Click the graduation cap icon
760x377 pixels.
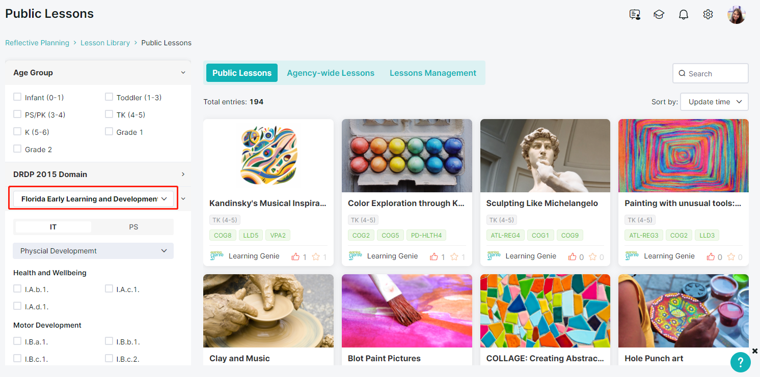click(659, 15)
